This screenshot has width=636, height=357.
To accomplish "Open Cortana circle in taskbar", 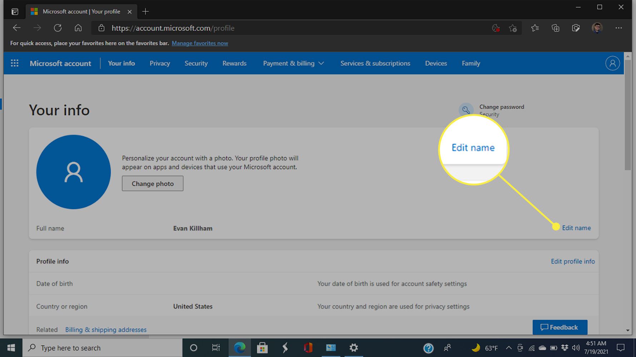I will pos(193,348).
